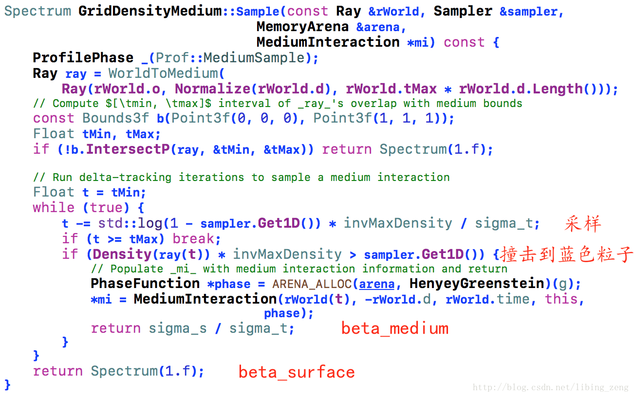Click the comment about medium bounds overlap
The width and height of the screenshot is (634, 397).
278,103
